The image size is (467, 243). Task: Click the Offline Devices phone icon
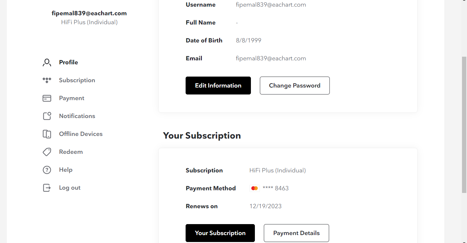click(47, 134)
